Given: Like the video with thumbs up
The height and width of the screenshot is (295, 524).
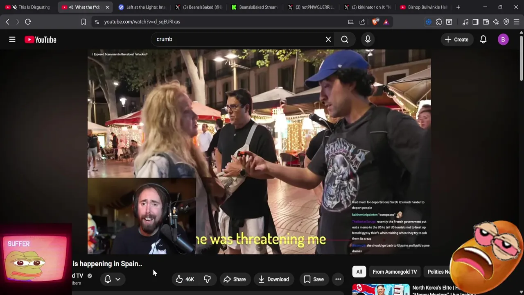Looking at the screenshot, I should click(x=185, y=279).
